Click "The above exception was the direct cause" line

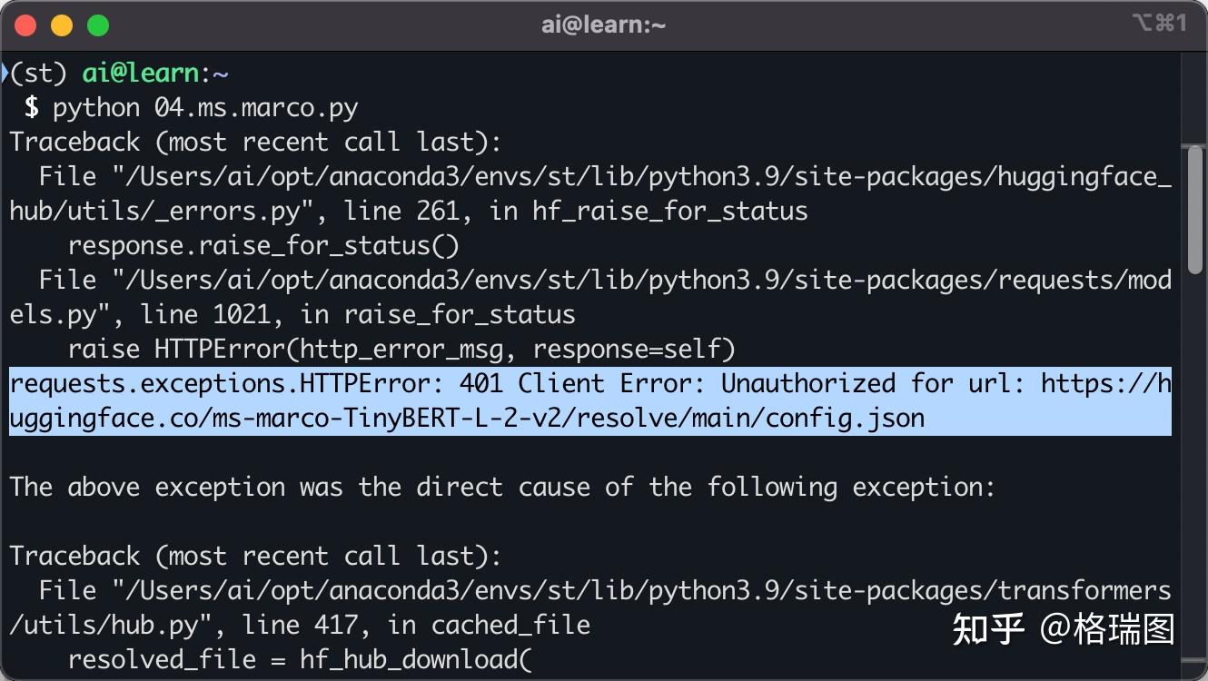pyautogui.click(x=502, y=488)
